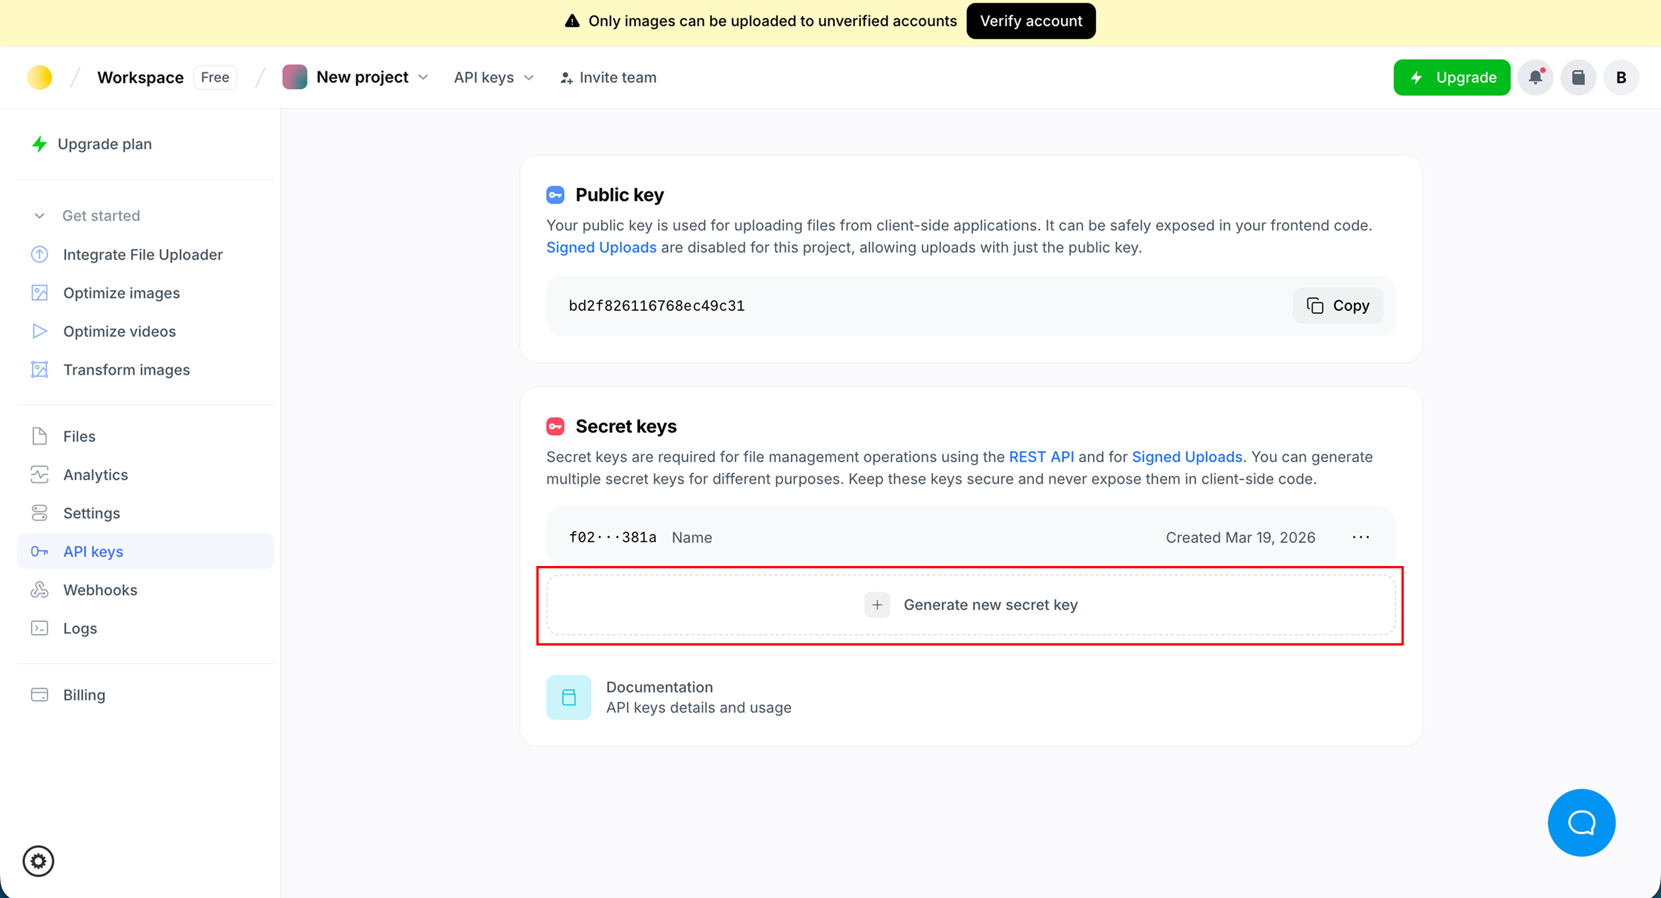Viewport: 1661px width, 898px height.
Task: Open the chat support bubble
Action: tap(1581, 822)
